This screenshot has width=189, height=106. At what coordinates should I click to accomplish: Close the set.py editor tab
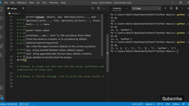coord(23,8)
